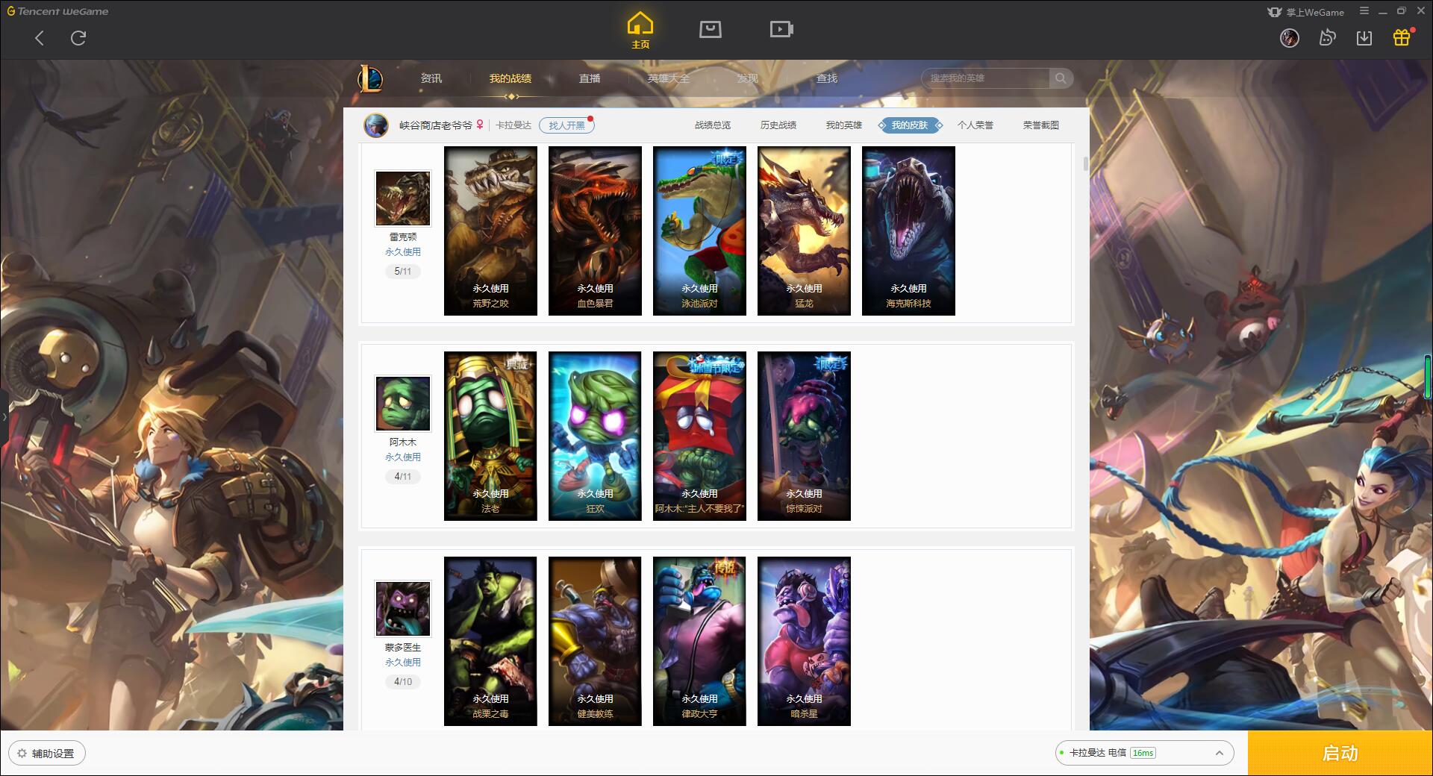The height and width of the screenshot is (776, 1433).
Task: Open the download manager icon
Action: pyautogui.click(x=1364, y=38)
